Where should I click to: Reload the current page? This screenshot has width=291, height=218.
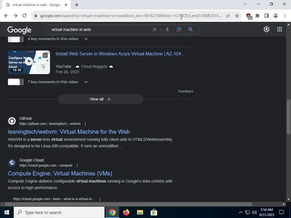[x=24, y=16]
